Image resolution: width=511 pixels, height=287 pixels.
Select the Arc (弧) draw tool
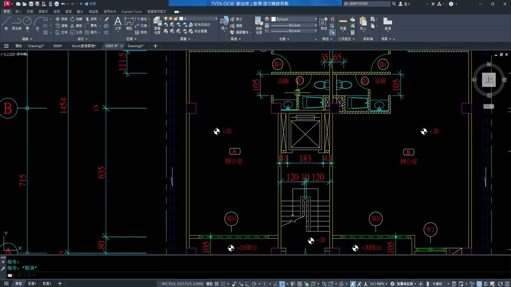pos(38,23)
